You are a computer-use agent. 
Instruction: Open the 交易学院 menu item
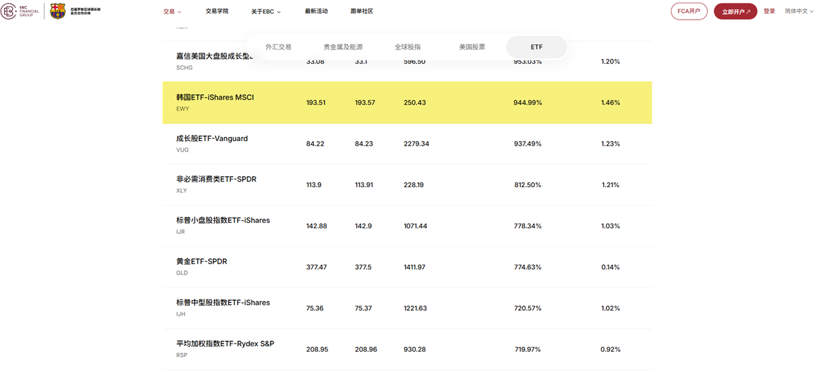pos(217,12)
